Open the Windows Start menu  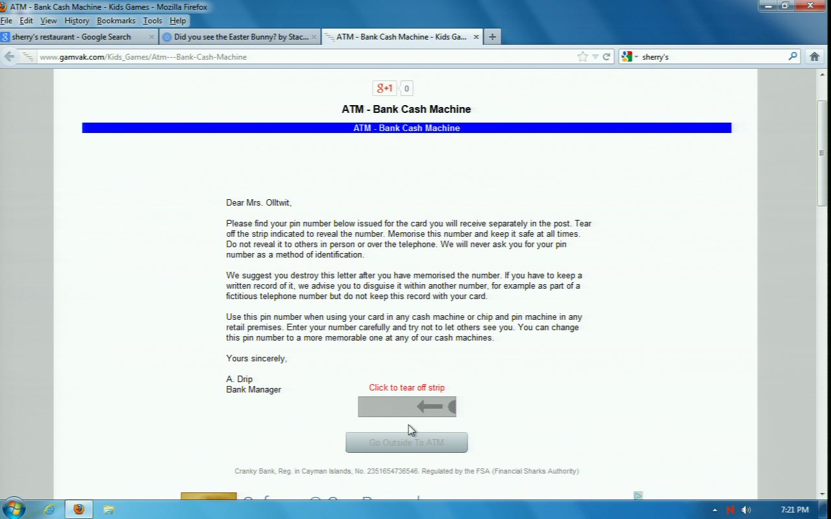tap(13, 509)
